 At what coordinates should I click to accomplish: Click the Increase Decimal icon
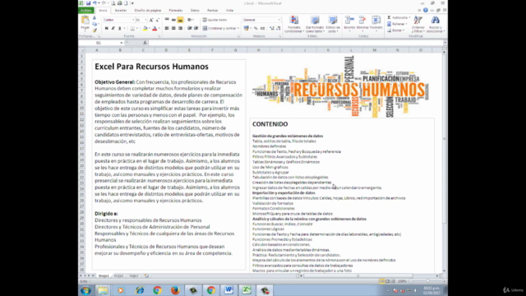pyautogui.click(x=272, y=29)
